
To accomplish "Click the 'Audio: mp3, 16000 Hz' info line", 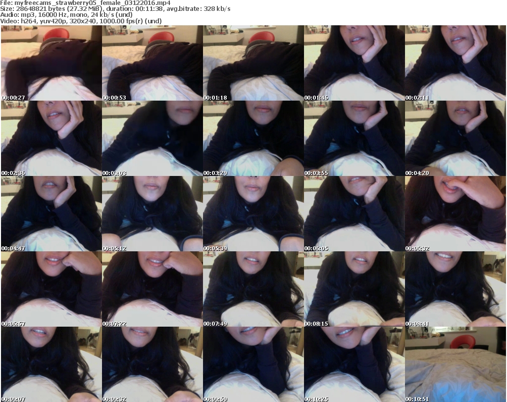I will coord(66,15).
